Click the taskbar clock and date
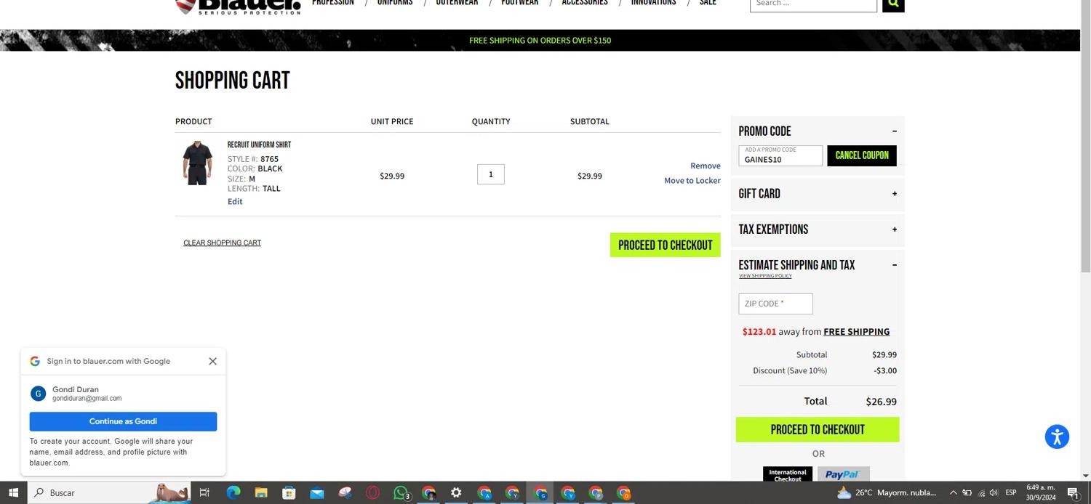The image size is (1091, 504). pos(1041,492)
